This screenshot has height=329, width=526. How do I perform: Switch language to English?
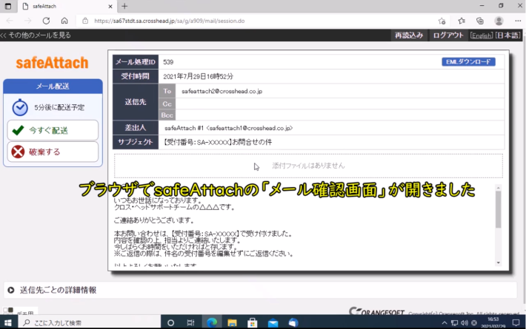(x=482, y=35)
